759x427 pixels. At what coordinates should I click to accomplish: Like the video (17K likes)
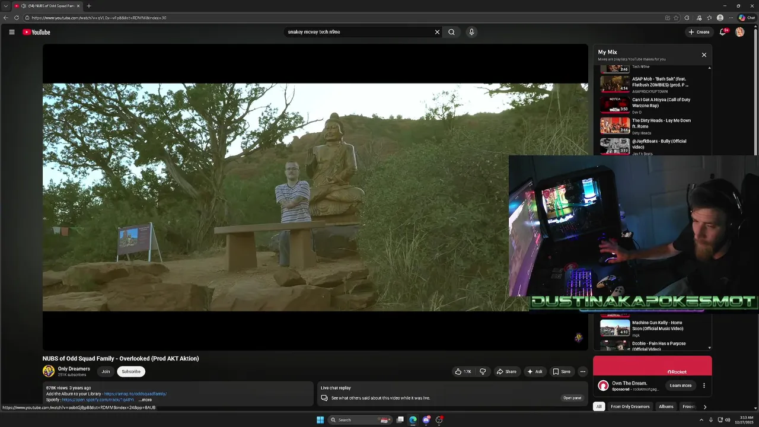click(x=463, y=371)
